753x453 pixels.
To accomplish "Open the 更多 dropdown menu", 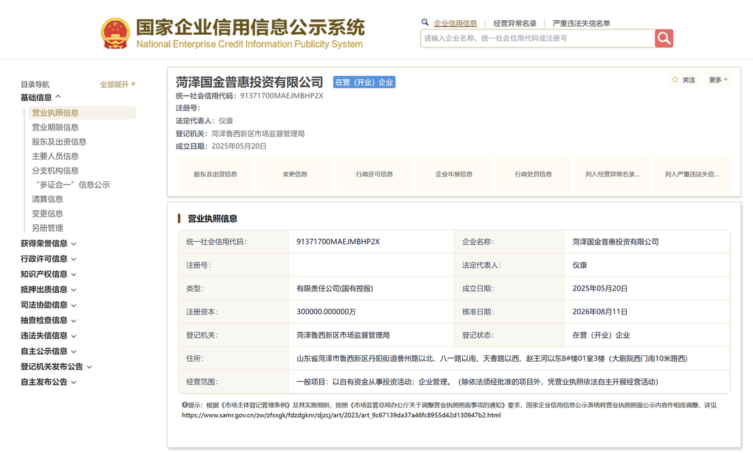I will 718,79.
